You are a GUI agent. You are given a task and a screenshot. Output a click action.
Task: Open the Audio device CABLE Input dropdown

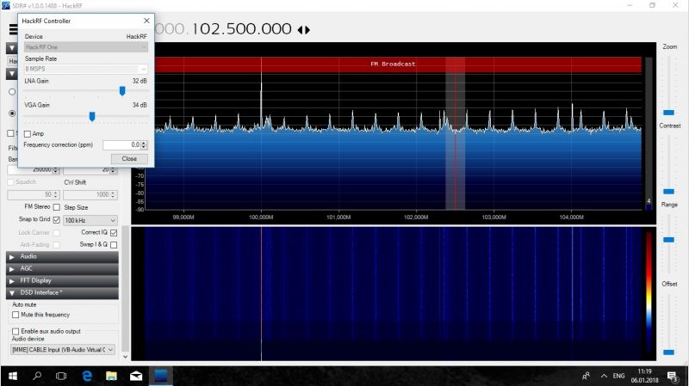(63, 350)
